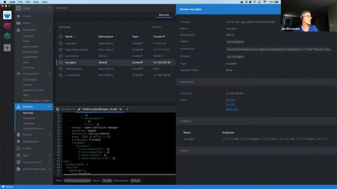The width and height of the screenshot is (337, 189).
Task: Click the pencil icon on PodDisruptionBudget tab
Action: pos(79,109)
